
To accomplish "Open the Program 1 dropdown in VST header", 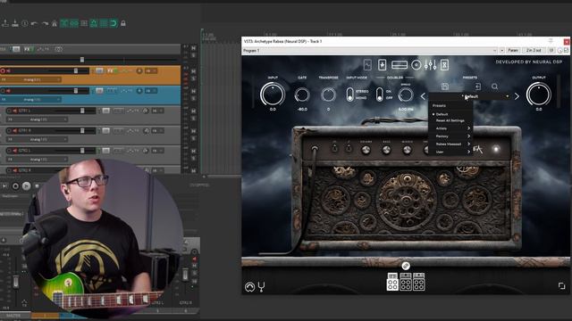I will [369, 51].
